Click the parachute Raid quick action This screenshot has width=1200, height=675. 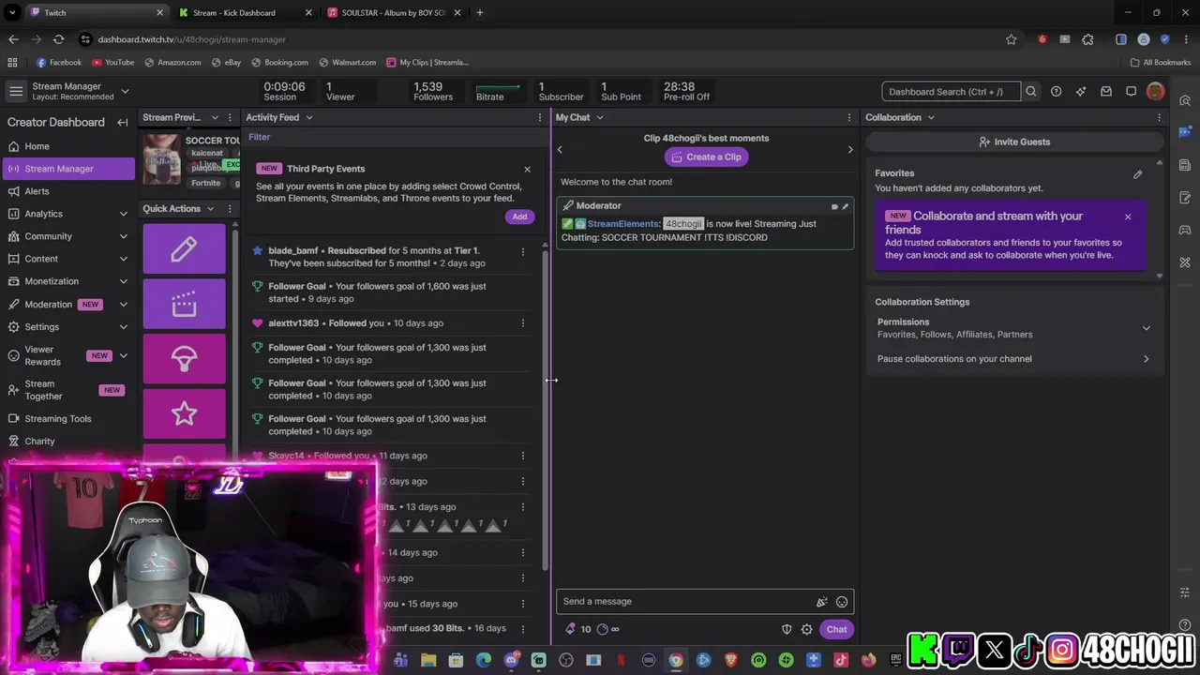(184, 359)
